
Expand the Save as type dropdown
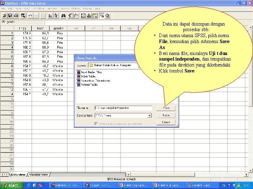150,115
